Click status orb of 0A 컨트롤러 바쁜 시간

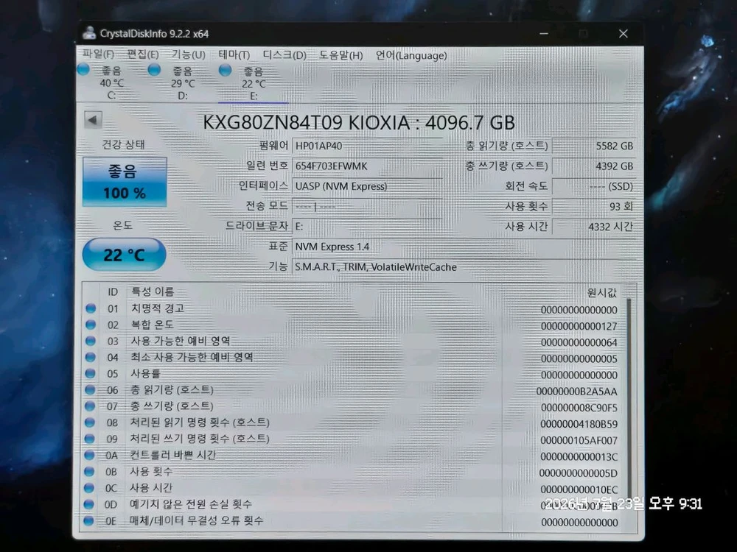89,455
